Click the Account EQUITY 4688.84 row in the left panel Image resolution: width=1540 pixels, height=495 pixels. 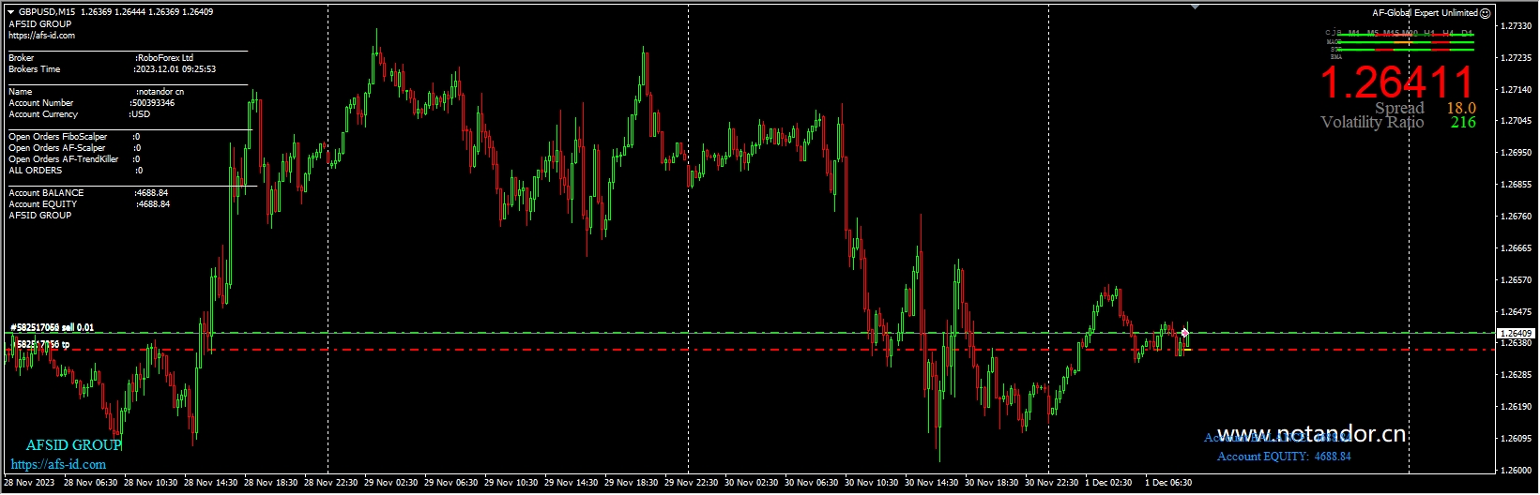point(89,204)
